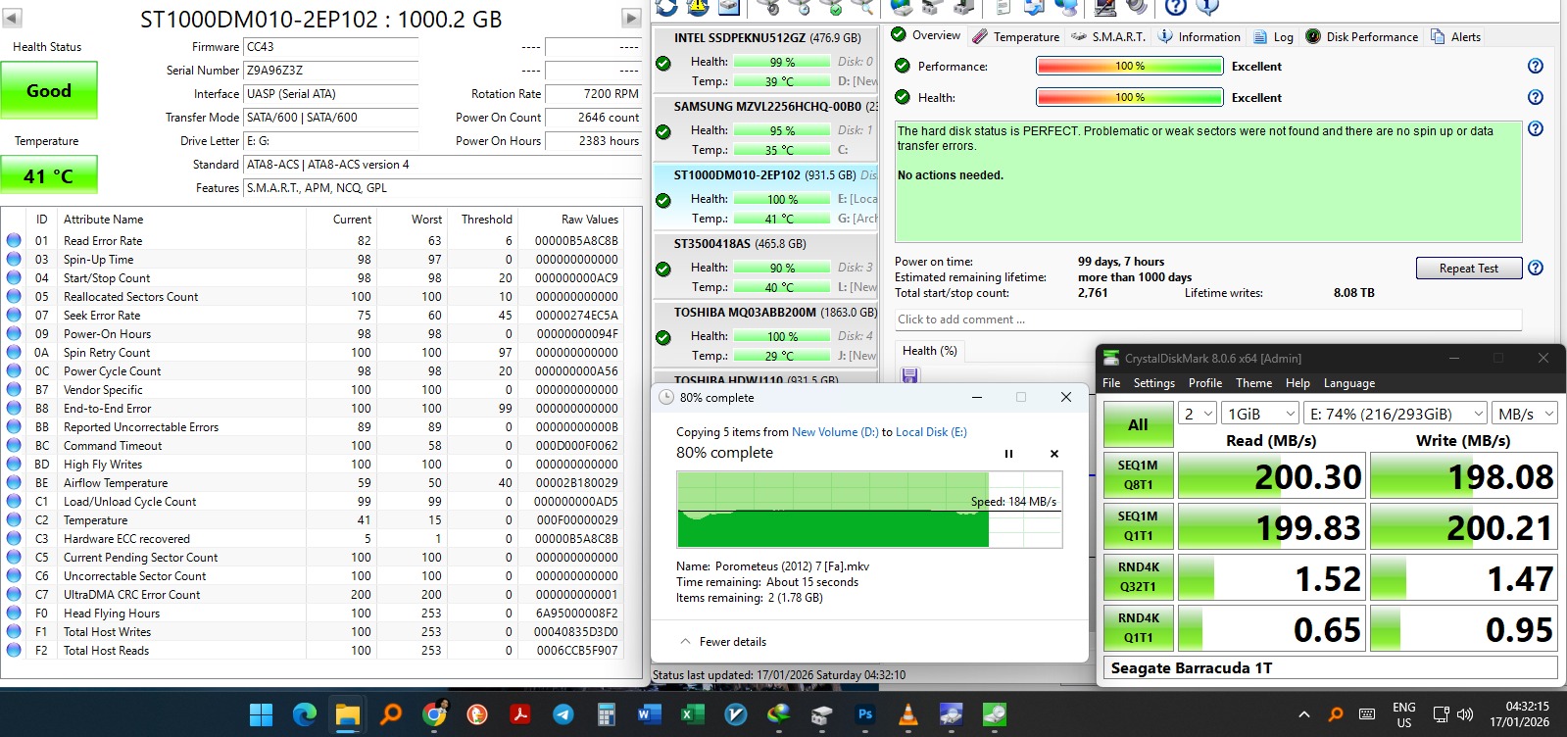
Task: Click the Repeat Test button
Action: pos(1468,269)
